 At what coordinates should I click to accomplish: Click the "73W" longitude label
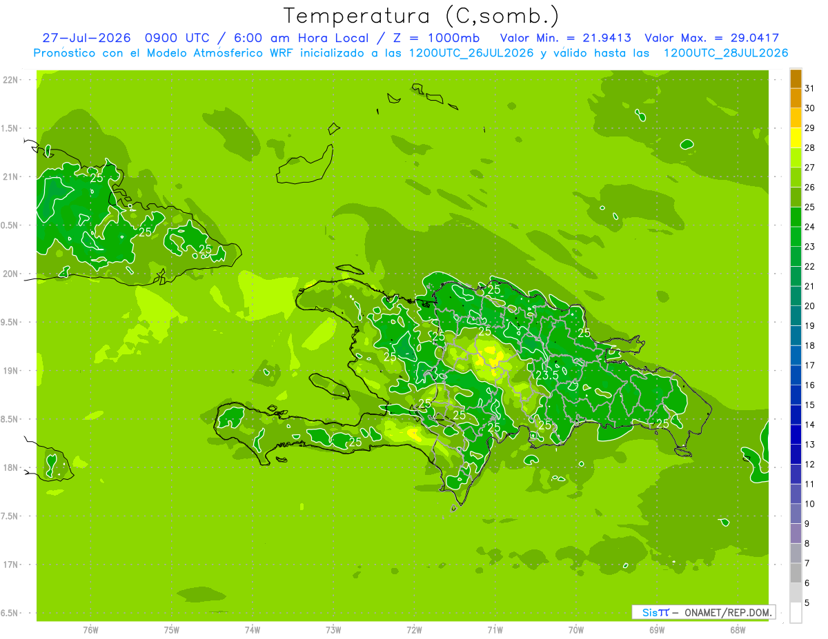point(333,630)
